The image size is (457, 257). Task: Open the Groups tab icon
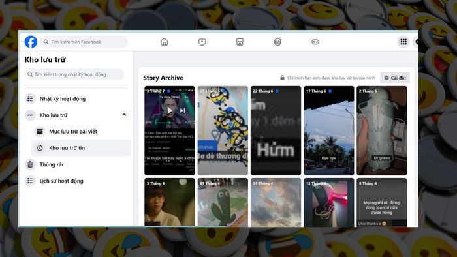277,42
